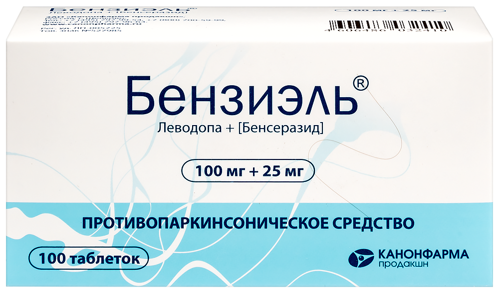The width and height of the screenshot is (499, 293).
Task: Click the plus sign between Леводопа and Бенсеразид
Action: coord(229,129)
